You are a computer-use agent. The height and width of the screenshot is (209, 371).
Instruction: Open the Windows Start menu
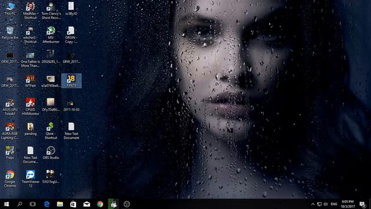6,204
